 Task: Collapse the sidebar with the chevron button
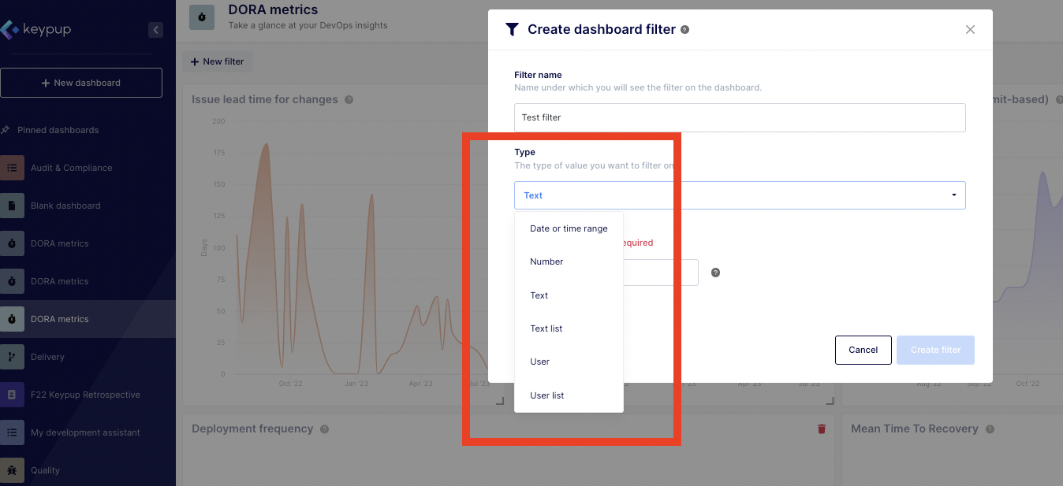155,29
